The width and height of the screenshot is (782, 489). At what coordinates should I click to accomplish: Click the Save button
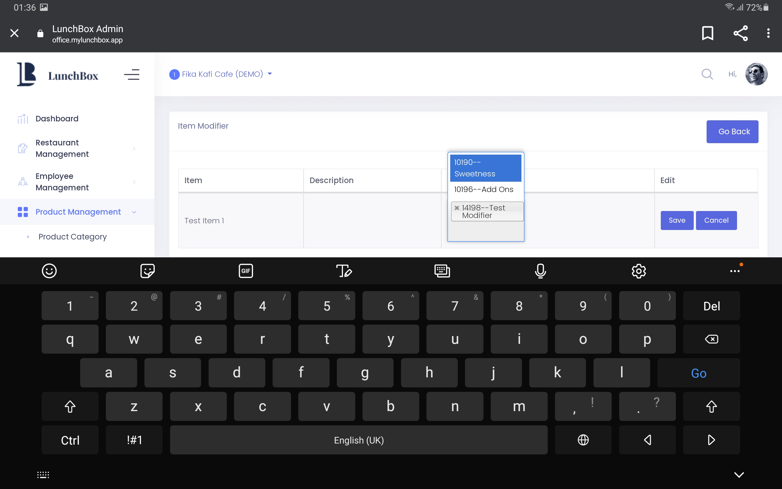(676, 220)
